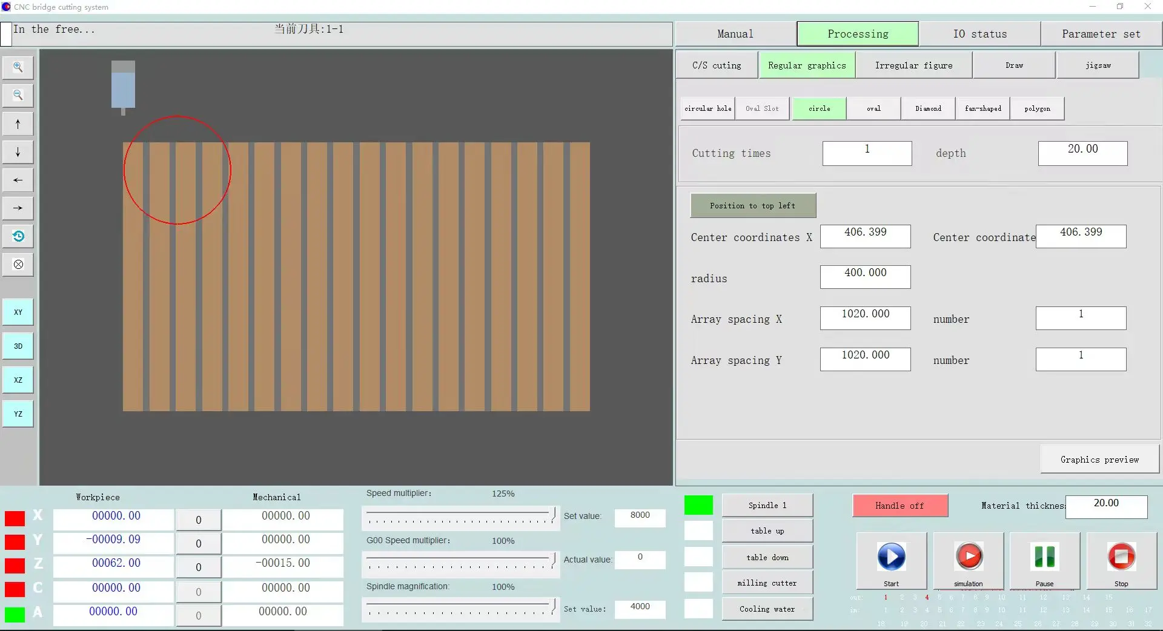Open the Parameter set tab
Viewport: 1163px width, 631px height.
pyautogui.click(x=1101, y=34)
